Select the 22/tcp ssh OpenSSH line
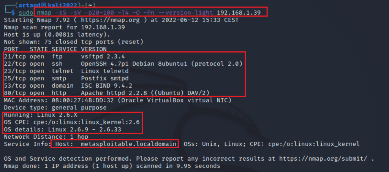Viewport: 389px width, 172px height. (123, 64)
